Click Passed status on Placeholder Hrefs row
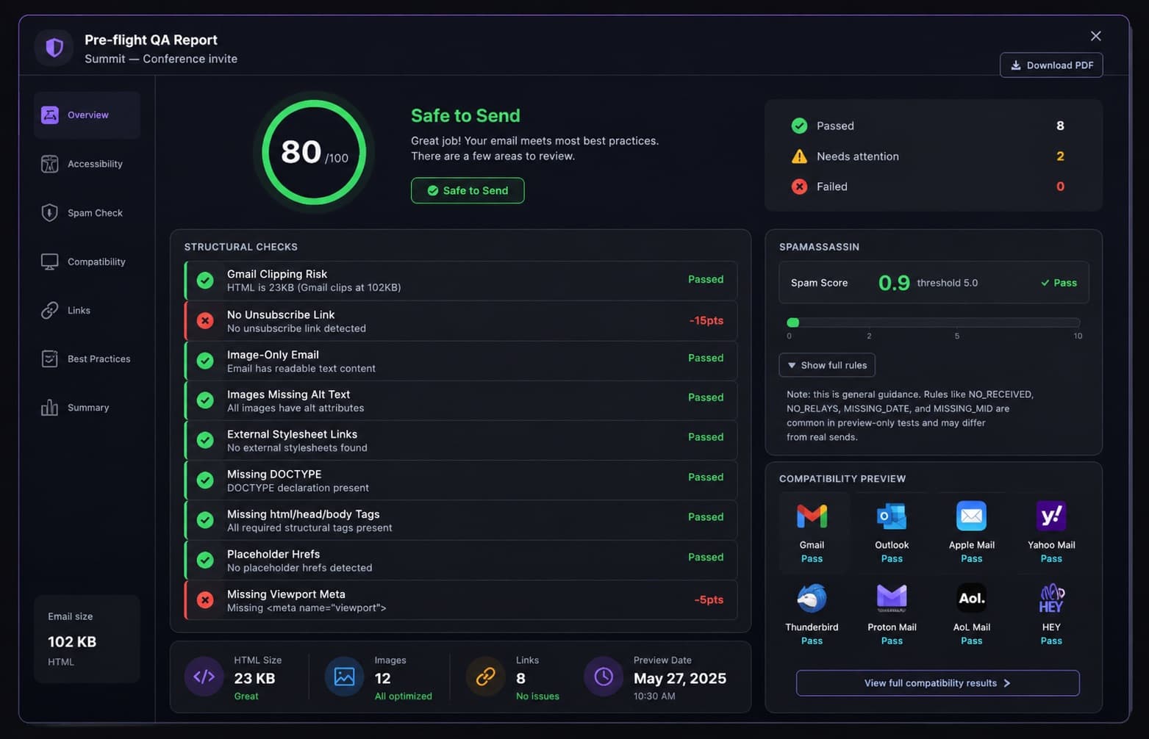This screenshot has height=739, width=1149. pyautogui.click(x=706, y=558)
